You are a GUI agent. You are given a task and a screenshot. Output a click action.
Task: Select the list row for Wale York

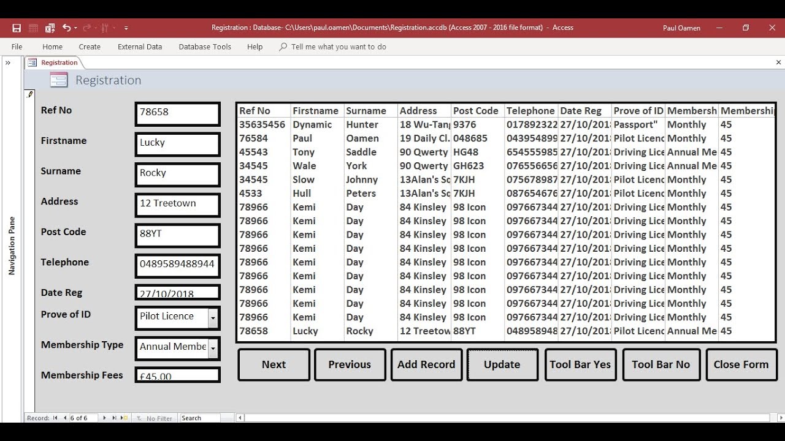pos(506,166)
